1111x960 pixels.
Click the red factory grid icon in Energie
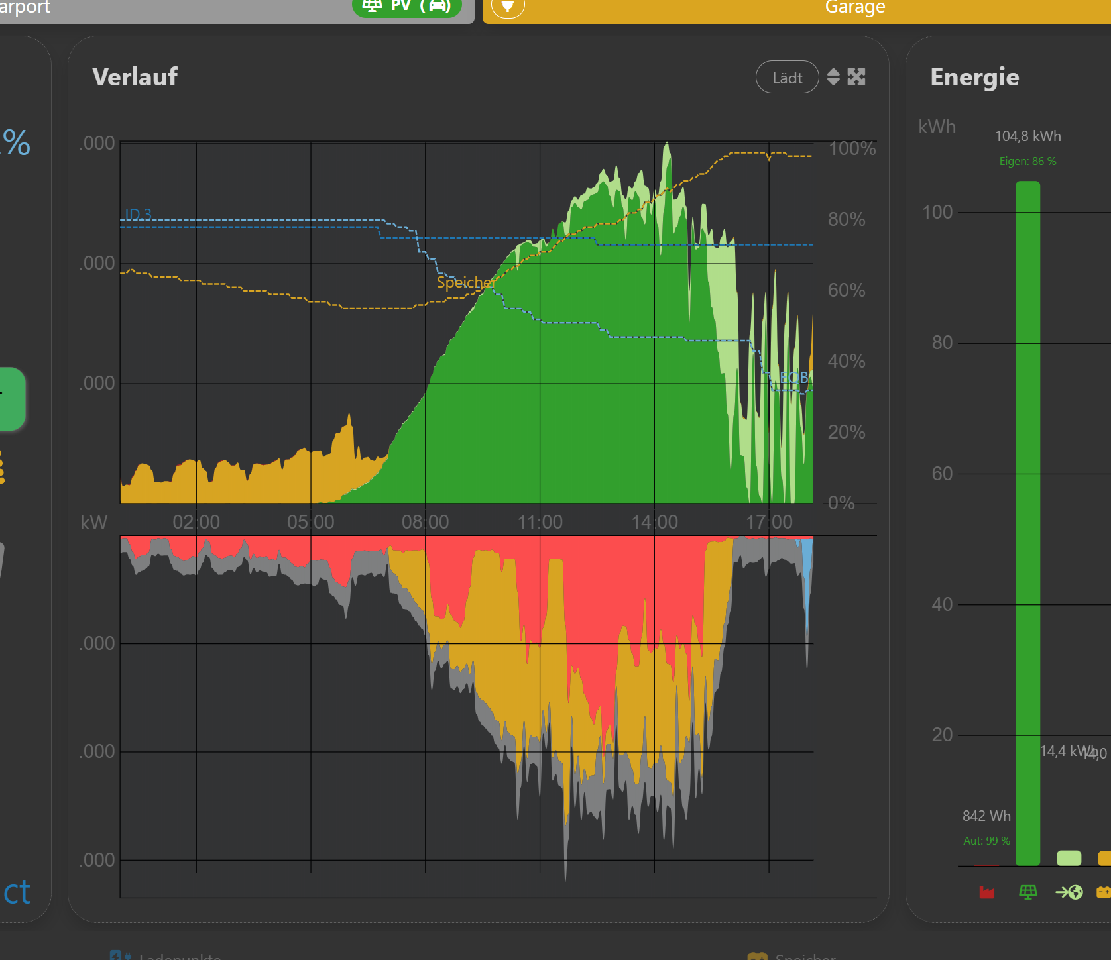(987, 892)
